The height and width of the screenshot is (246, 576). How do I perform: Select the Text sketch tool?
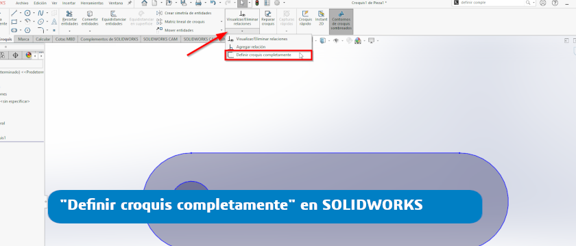[54, 22]
